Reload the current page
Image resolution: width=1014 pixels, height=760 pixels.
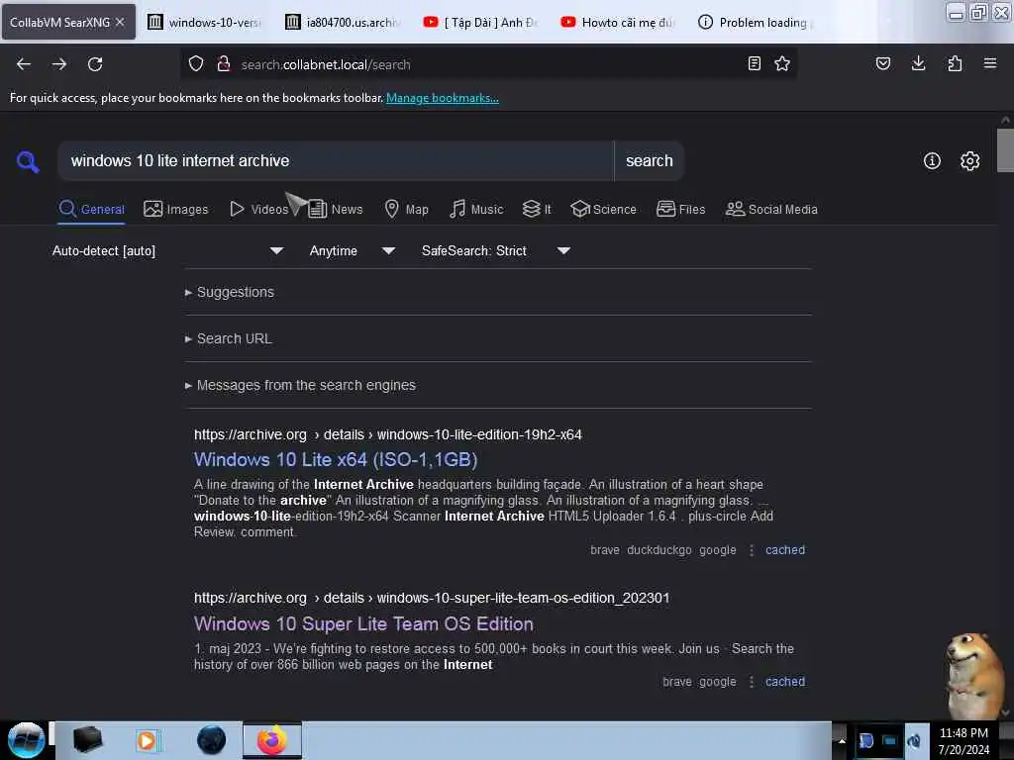(95, 64)
